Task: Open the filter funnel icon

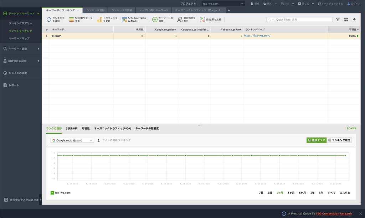Action: 338,20
